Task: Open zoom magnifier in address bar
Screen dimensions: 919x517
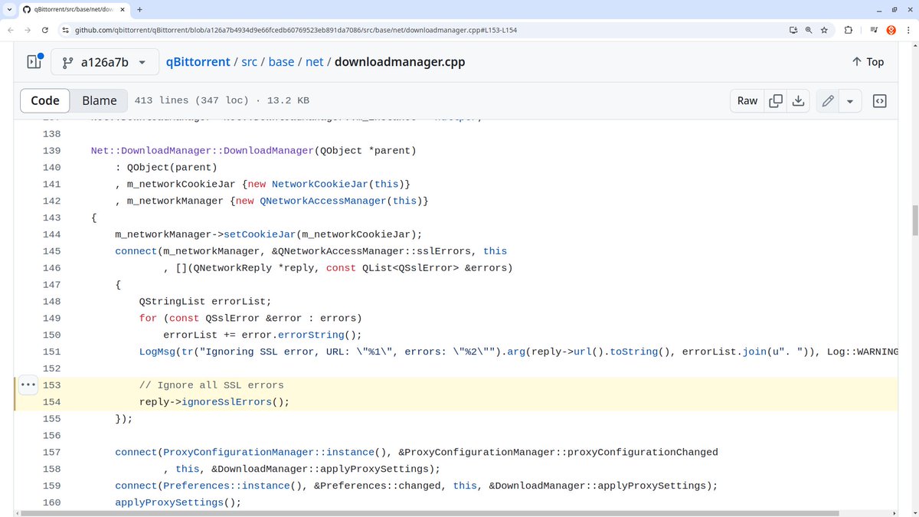Action: click(x=809, y=30)
